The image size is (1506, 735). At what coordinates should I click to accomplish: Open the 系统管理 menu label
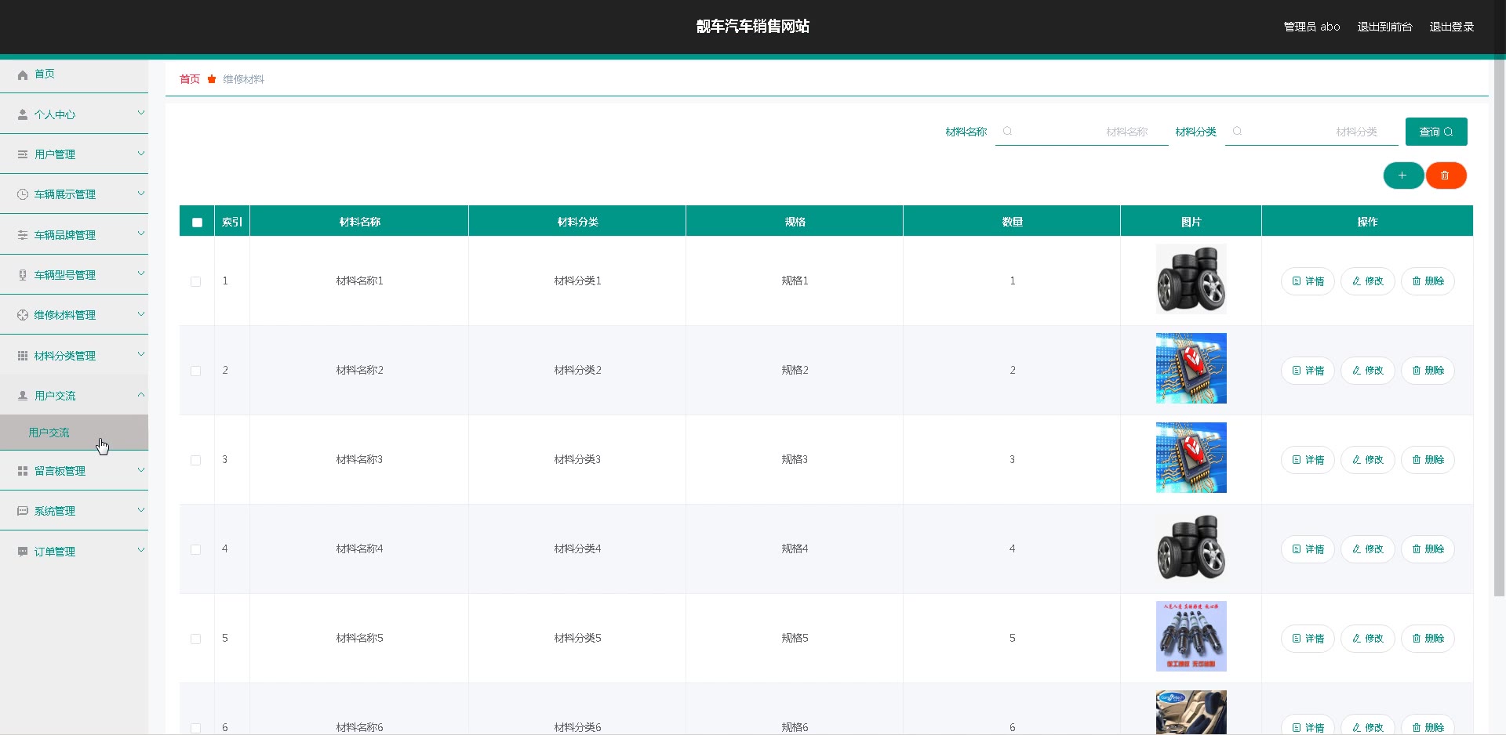(x=55, y=511)
